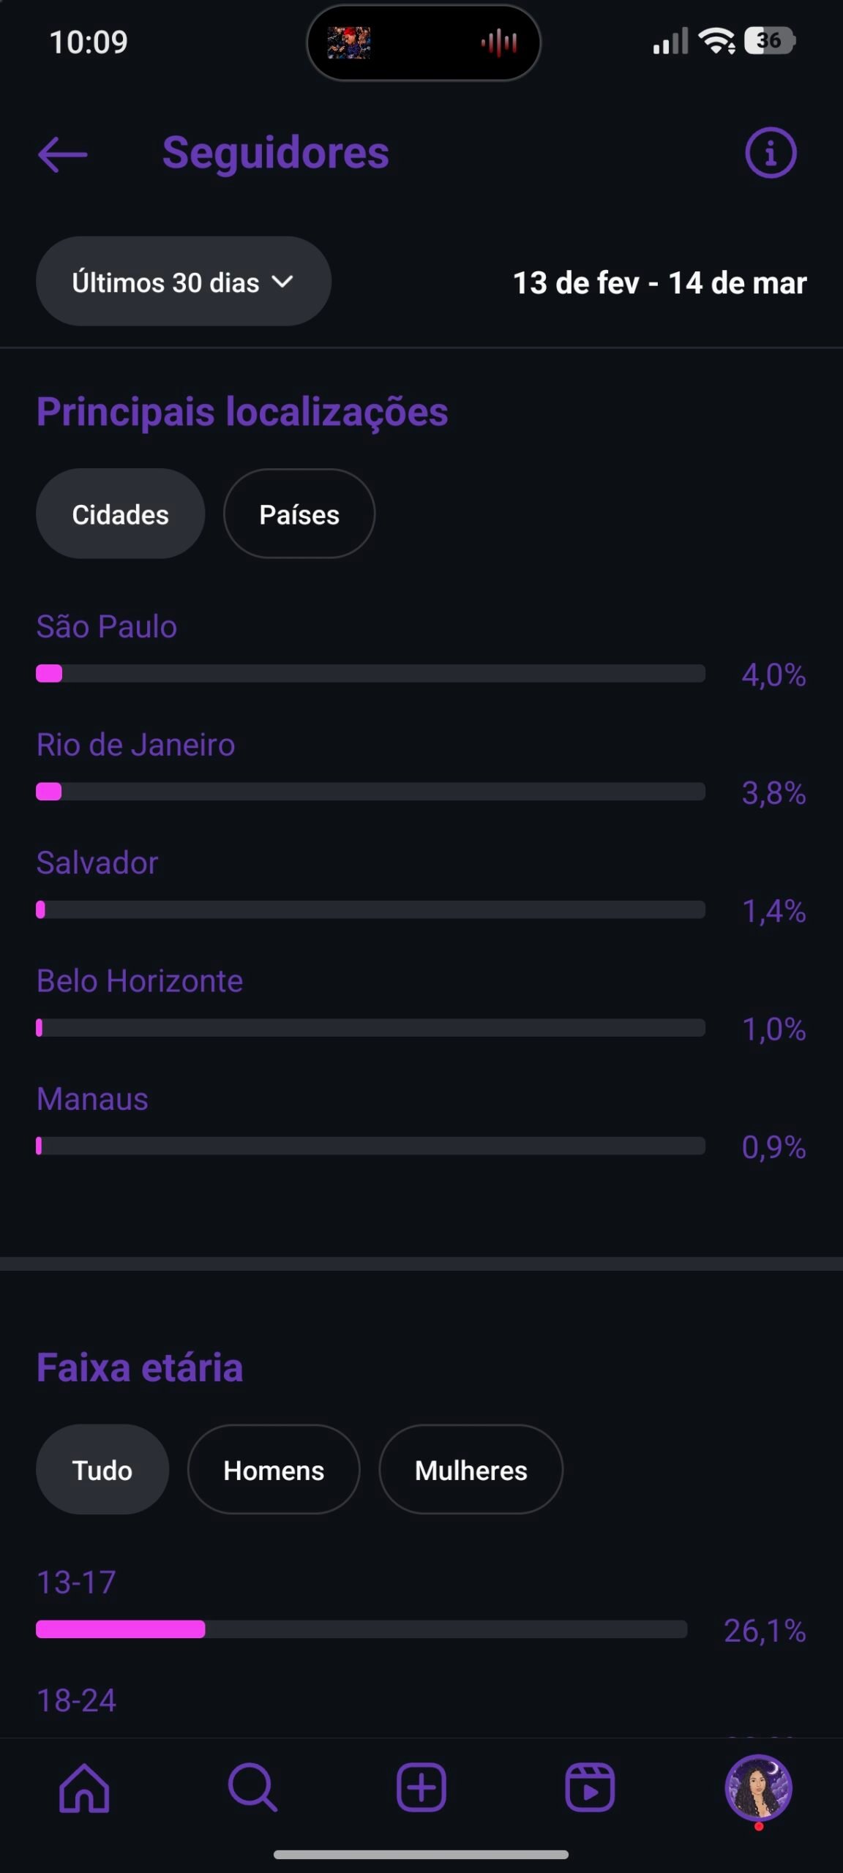Open the Reels icon
This screenshot has height=1873, width=843.
click(590, 1788)
